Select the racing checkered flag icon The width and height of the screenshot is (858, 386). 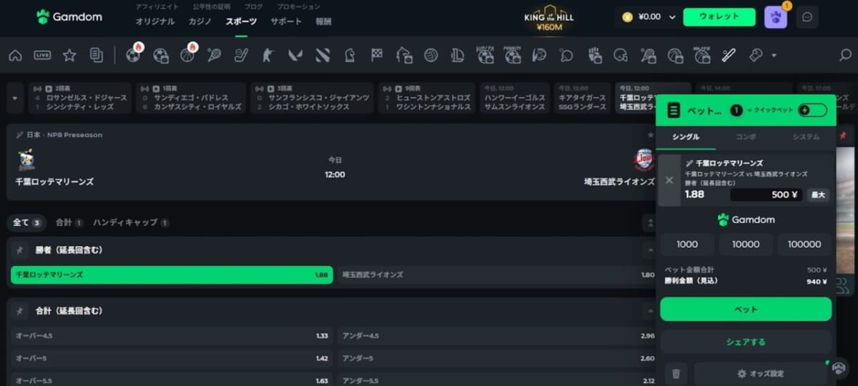[x=377, y=55]
